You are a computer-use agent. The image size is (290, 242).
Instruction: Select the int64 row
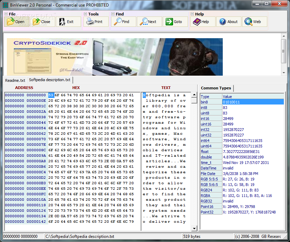[242, 141]
